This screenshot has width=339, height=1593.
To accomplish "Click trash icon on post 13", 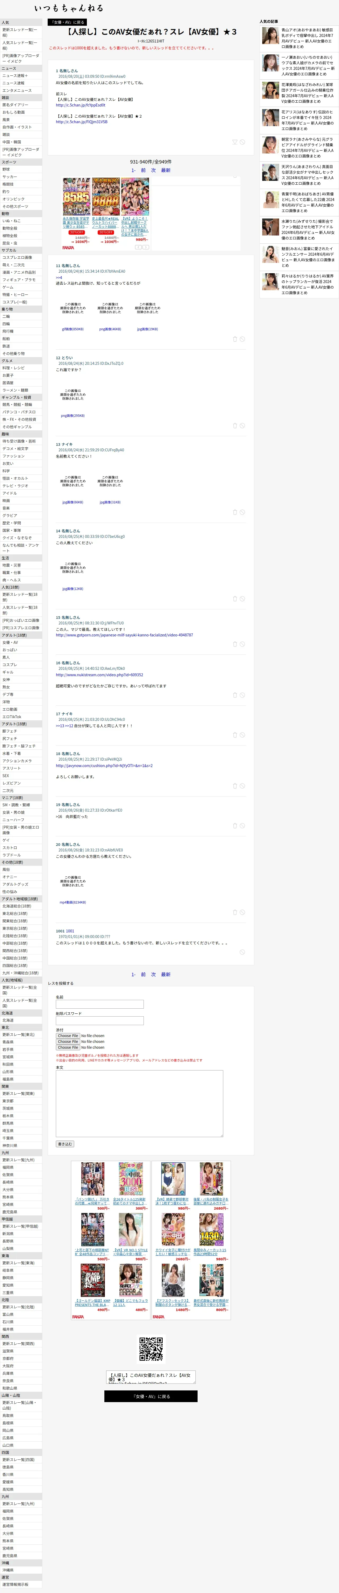I will click(x=235, y=512).
